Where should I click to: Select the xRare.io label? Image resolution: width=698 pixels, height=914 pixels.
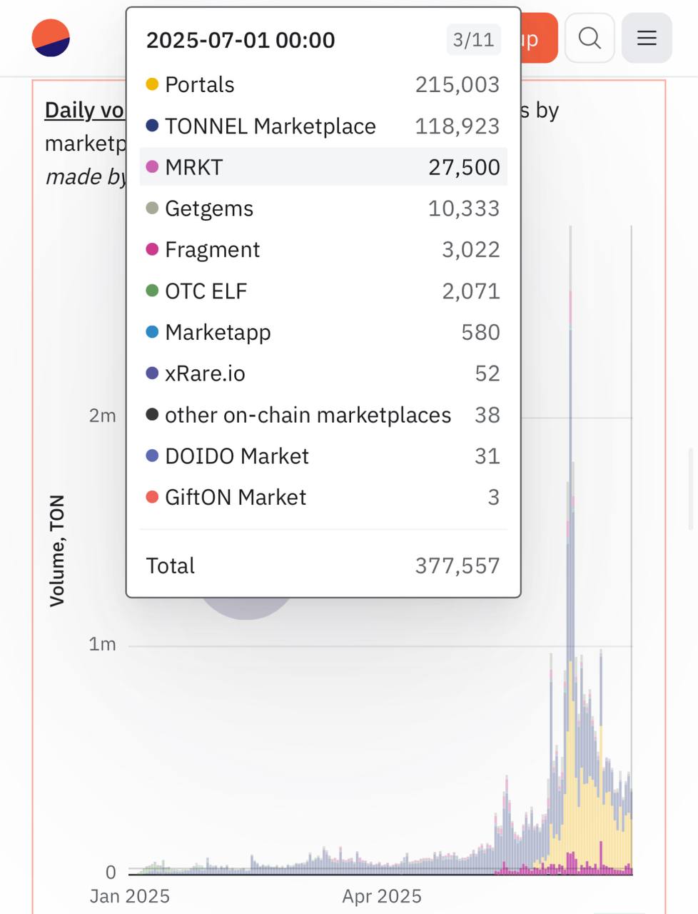pyautogui.click(x=205, y=373)
